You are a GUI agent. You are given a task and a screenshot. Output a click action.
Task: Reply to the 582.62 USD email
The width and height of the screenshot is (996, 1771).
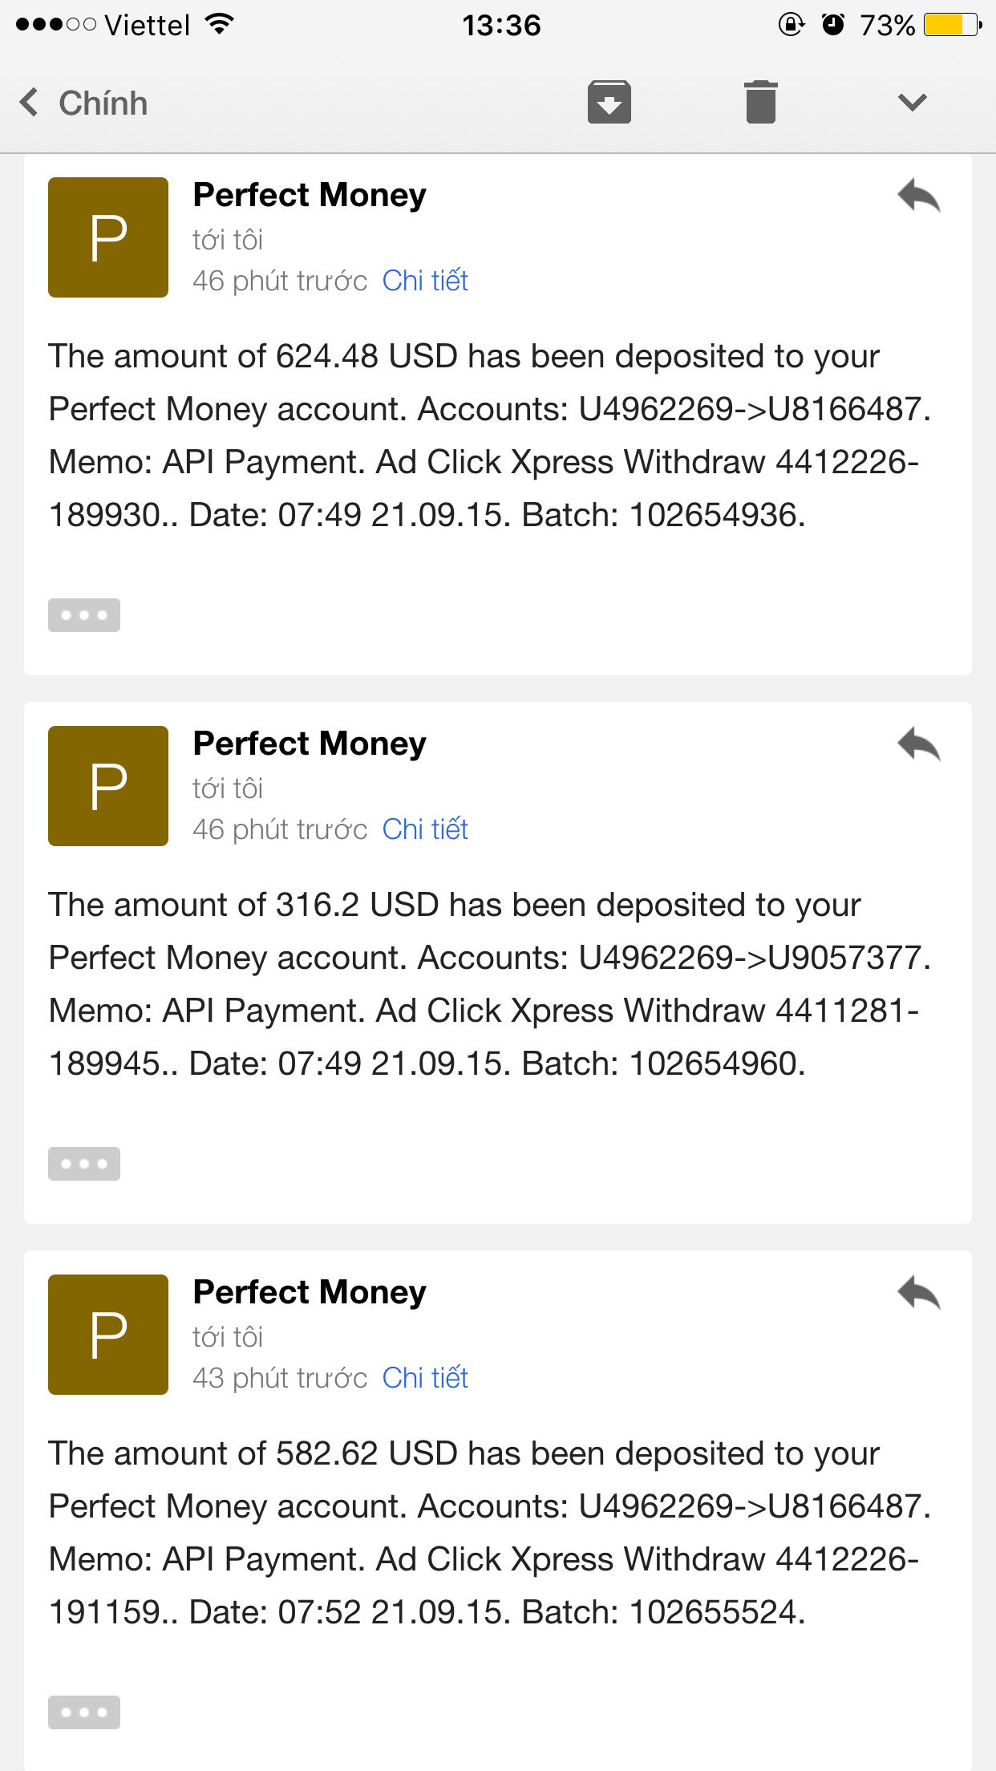pyautogui.click(x=918, y=1293)
